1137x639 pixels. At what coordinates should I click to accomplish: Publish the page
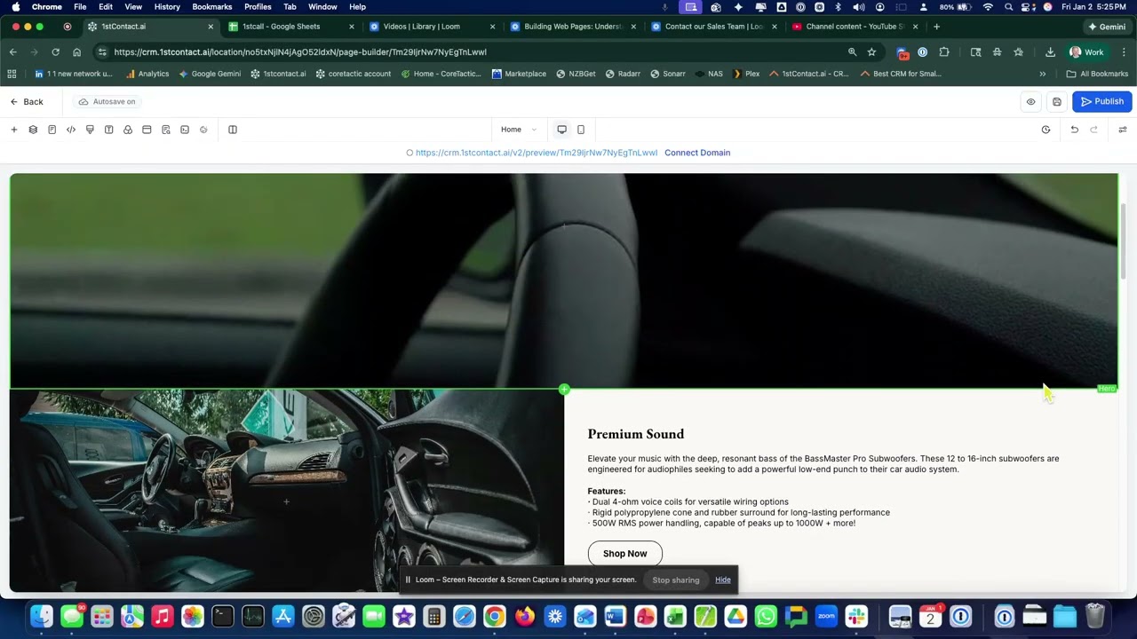tap(1101, 102)
